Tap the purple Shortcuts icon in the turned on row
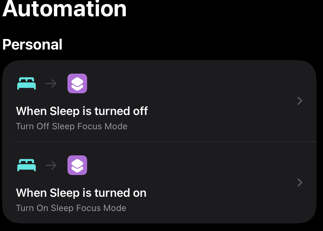323x231 pixels. [x=77, y=165]
